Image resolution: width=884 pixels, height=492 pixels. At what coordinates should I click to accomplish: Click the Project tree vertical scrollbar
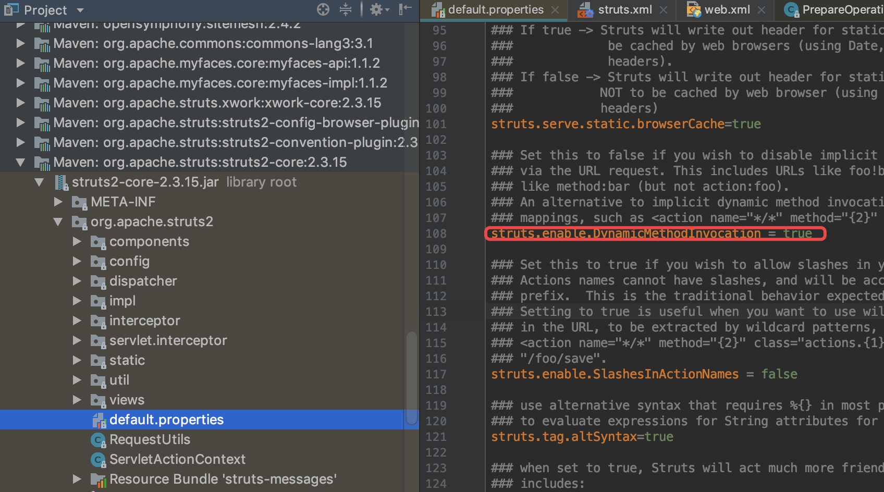click(x=412, y=378)
